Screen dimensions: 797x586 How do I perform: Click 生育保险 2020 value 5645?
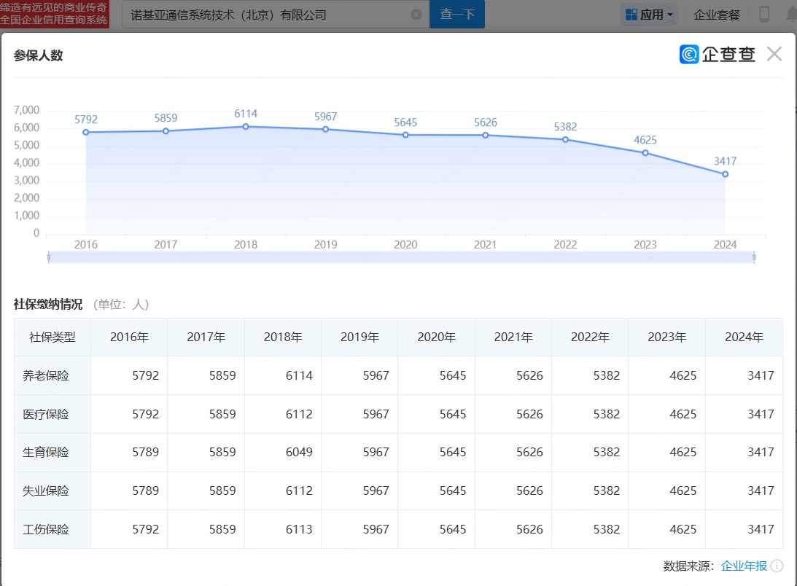point(452,452)
